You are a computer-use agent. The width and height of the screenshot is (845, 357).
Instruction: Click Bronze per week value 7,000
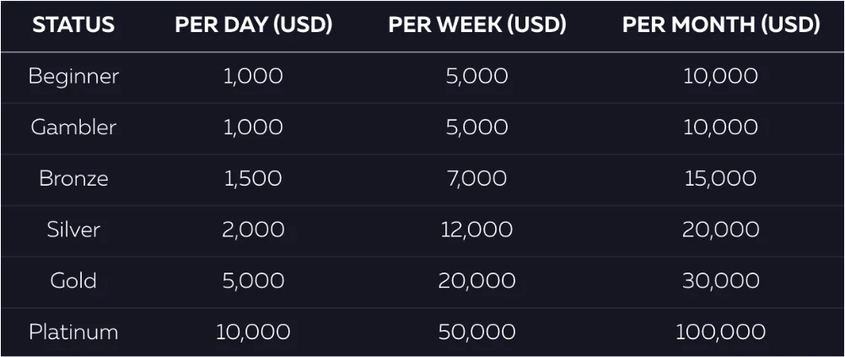pyautogui.click(x=477, y=179)
